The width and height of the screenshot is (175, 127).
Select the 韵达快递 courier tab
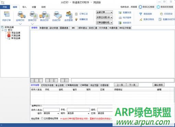tap(54, 28)
